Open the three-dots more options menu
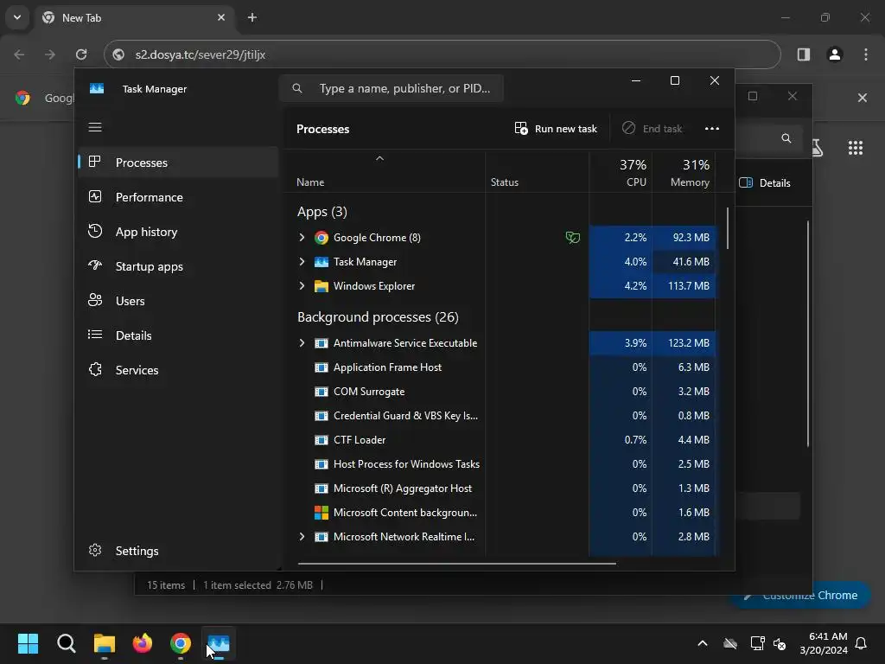885x664 pixels. 712,129
